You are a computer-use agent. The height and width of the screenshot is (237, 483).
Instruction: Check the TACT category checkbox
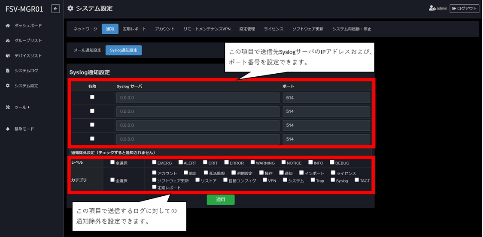click(x=357, y=180)
